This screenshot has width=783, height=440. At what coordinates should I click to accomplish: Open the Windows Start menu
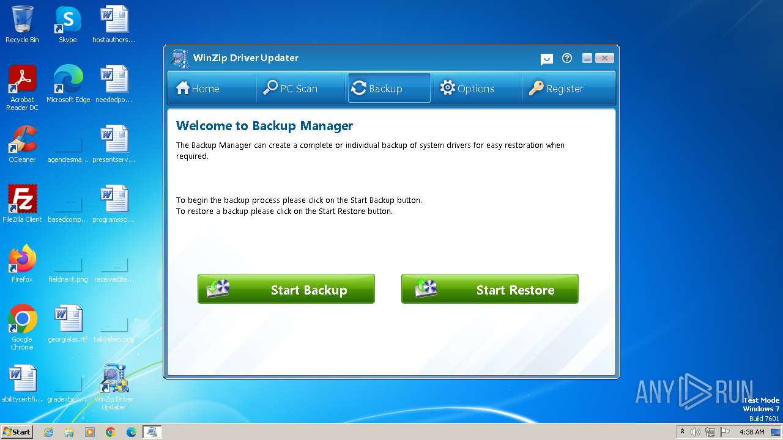[x=17, y=431]
